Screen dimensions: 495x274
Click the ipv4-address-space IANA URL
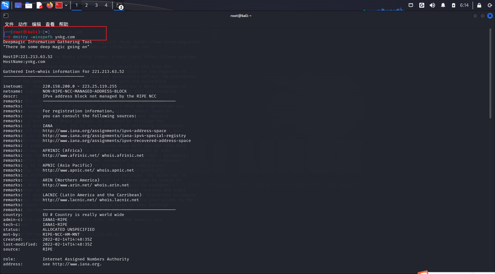104,131
